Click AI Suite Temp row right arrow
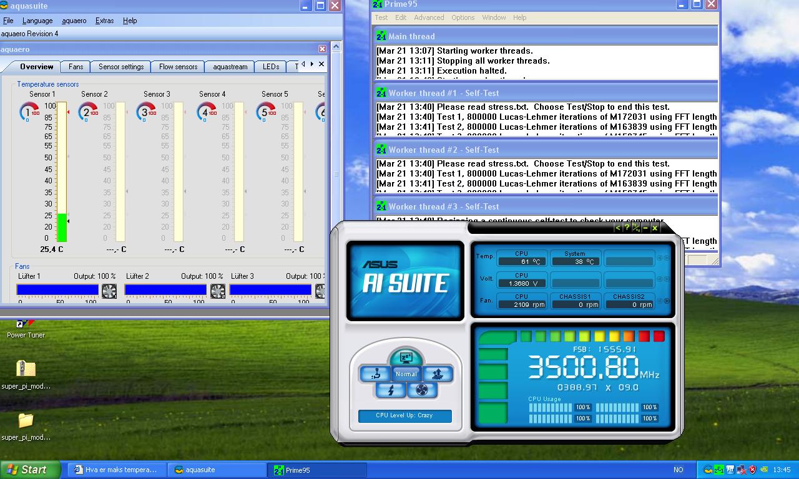The width and height of the screenshot is (799, 479). click(667, 258)
